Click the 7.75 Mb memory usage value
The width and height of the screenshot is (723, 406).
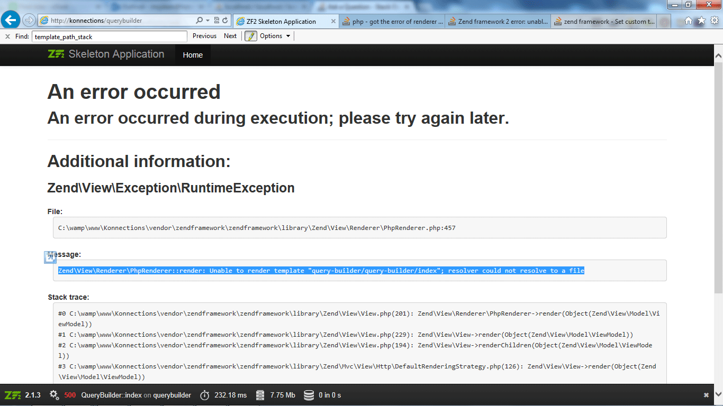coord(283,395)
